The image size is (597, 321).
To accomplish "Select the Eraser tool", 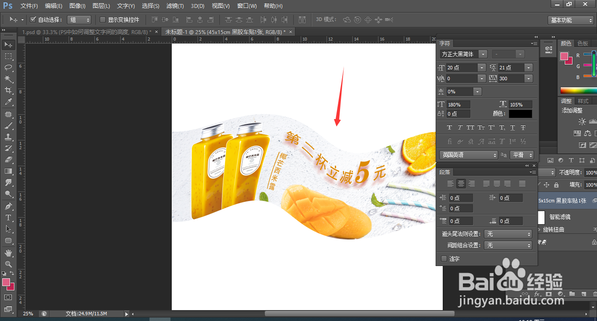I will point(8,160).
